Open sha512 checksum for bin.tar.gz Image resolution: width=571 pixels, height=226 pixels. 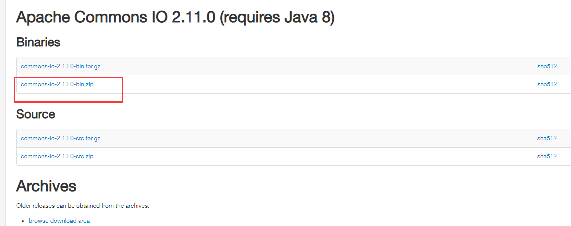[x=547, y=66]
